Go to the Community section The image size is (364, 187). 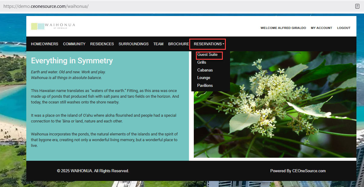[74, 44]
